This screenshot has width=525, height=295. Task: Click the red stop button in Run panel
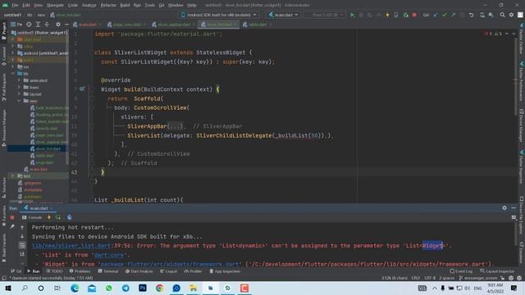pos(12,218)
